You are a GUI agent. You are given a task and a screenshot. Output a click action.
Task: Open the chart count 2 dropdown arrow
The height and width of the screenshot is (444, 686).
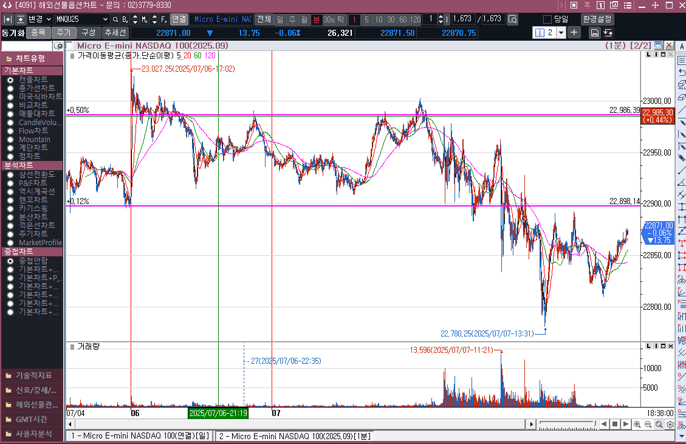(561, 33)
